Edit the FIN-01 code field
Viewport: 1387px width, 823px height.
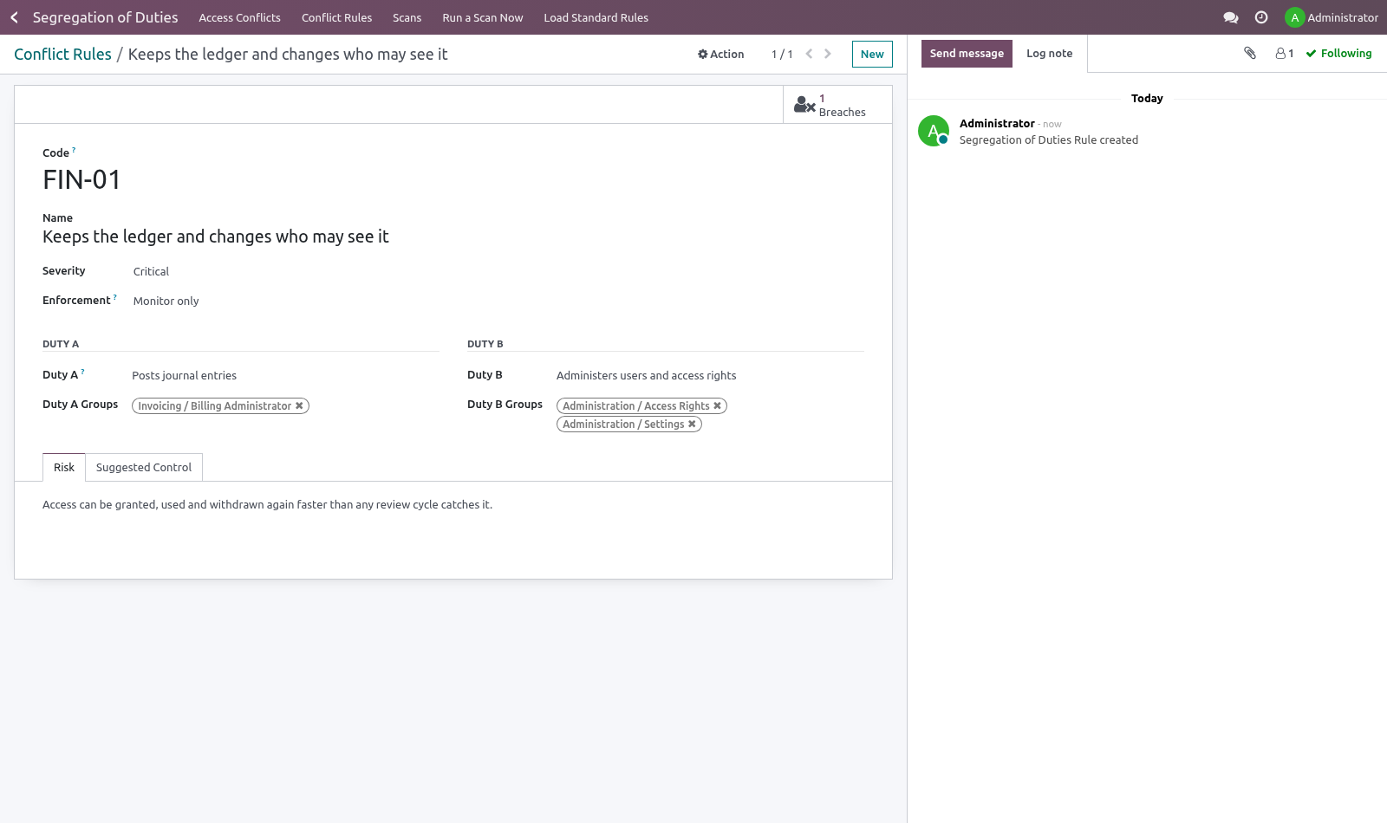(453, 179)
